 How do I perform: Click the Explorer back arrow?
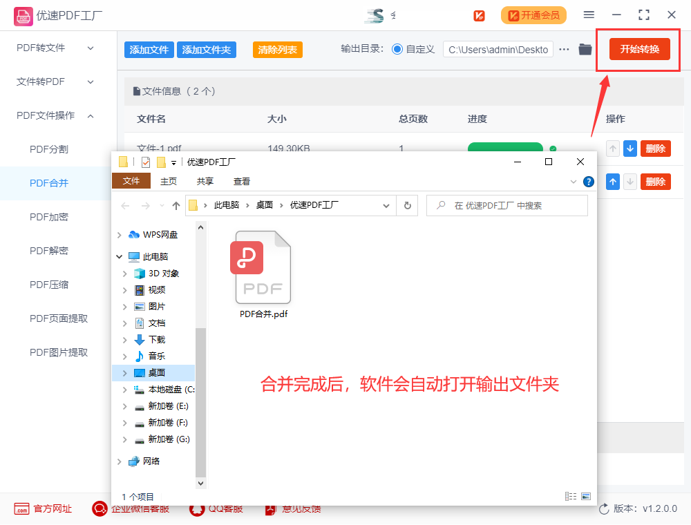(125, 206)
